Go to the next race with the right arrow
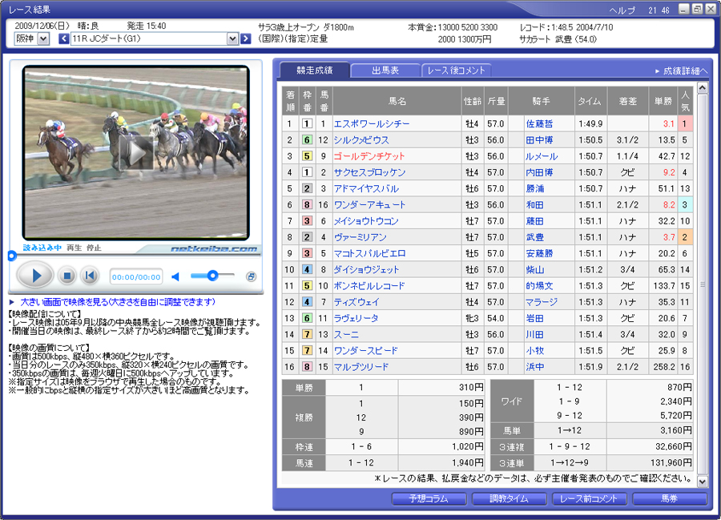 click(246, 39)
